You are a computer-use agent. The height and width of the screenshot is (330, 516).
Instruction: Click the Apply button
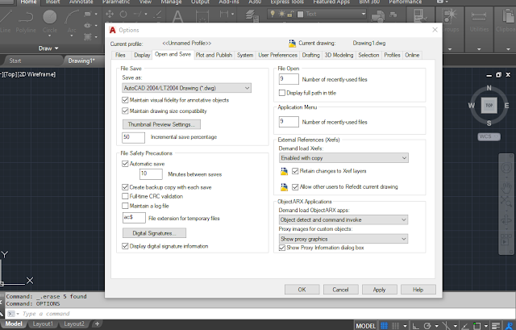380,290
